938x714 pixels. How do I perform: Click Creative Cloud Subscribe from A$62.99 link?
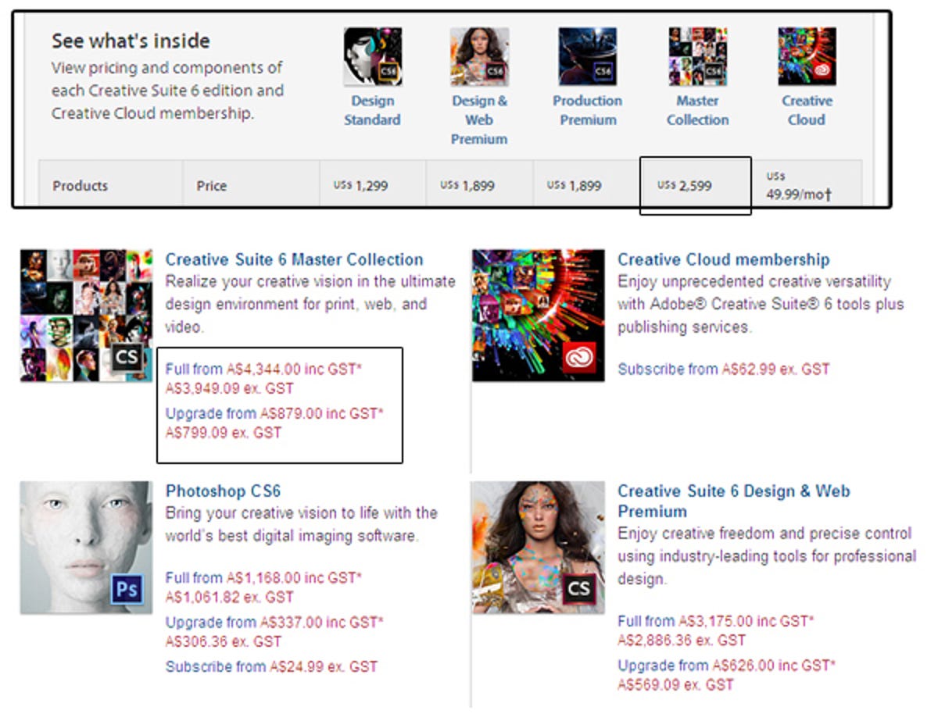[x=723, y=369]
